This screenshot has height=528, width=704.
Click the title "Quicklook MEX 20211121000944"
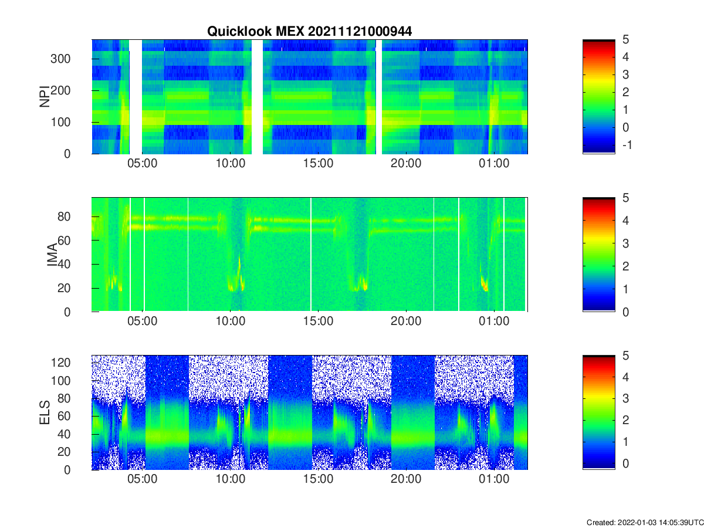[x=309, y=32]
